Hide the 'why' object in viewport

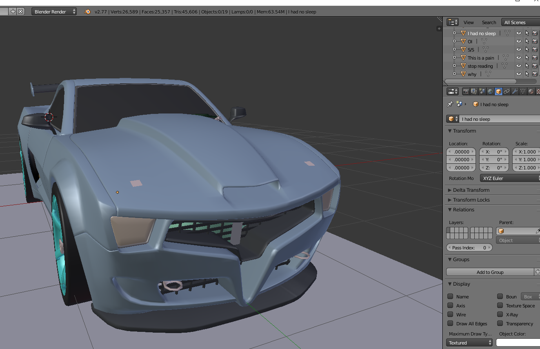[x=519, y=74]
